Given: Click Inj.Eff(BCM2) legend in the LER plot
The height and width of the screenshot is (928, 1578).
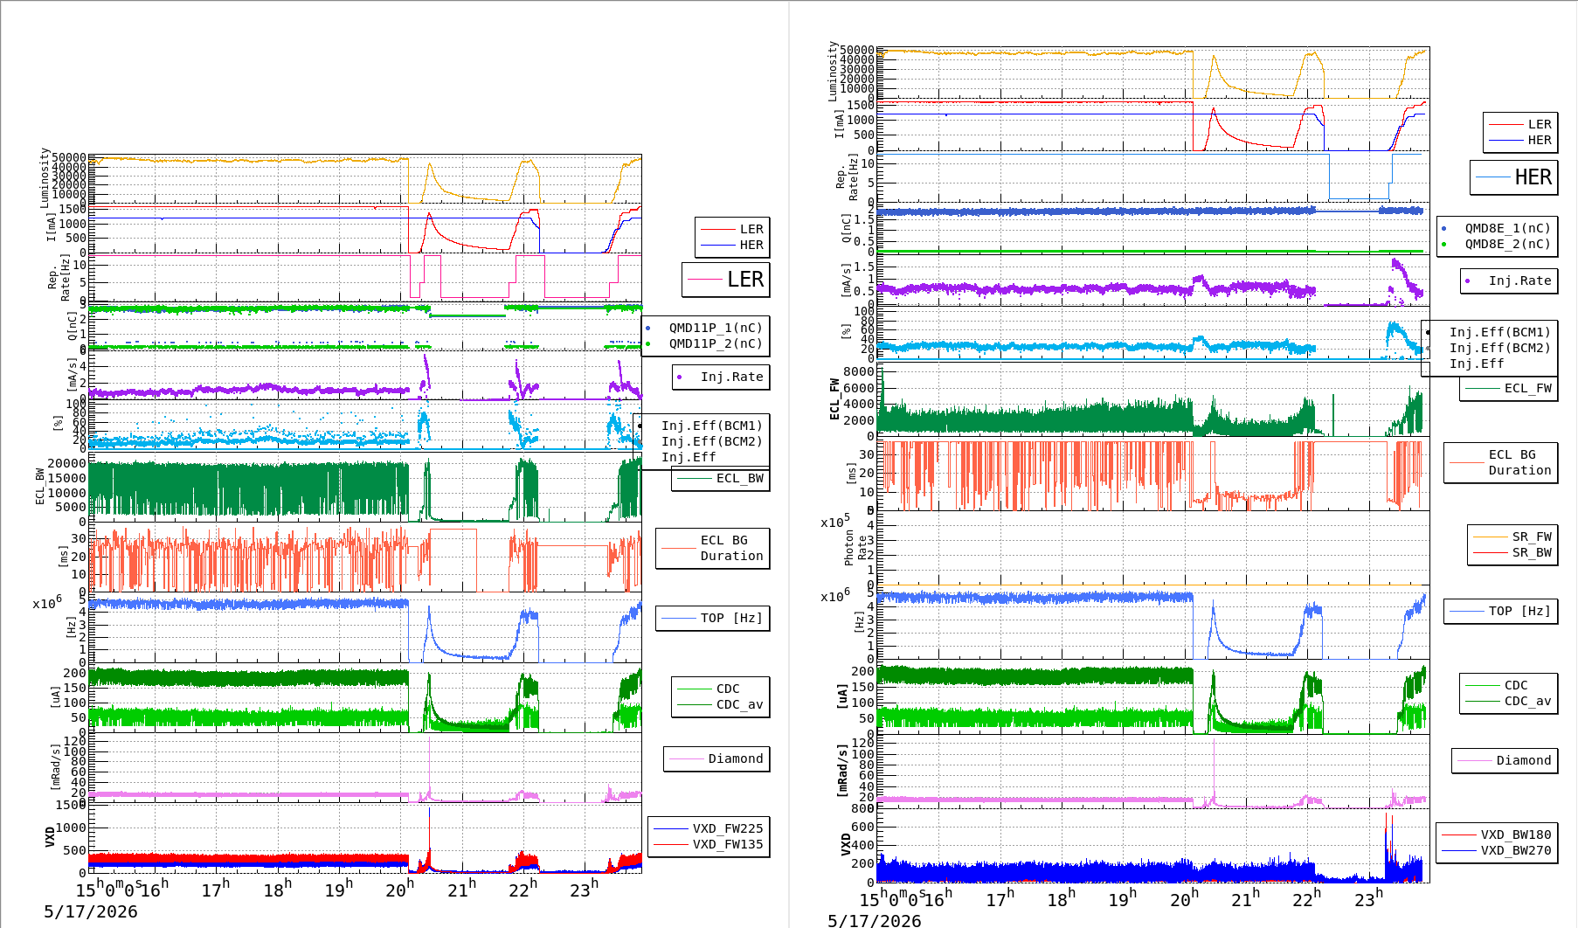Looking at the screenshot, I should tap(711, 441).
